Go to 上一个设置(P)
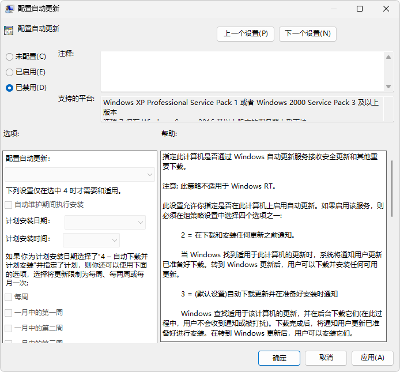This screenshot has width=400, height=372. [246, 33]
